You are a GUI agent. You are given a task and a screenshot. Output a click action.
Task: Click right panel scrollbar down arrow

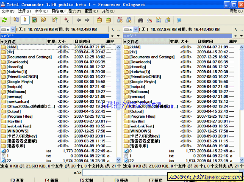(x=241, y=160)
